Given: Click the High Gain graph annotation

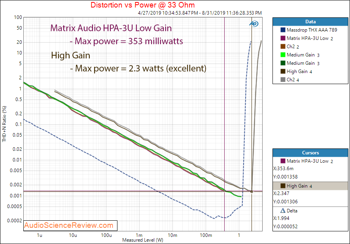Looking at the screenshot, I should [x=70, y=55].
